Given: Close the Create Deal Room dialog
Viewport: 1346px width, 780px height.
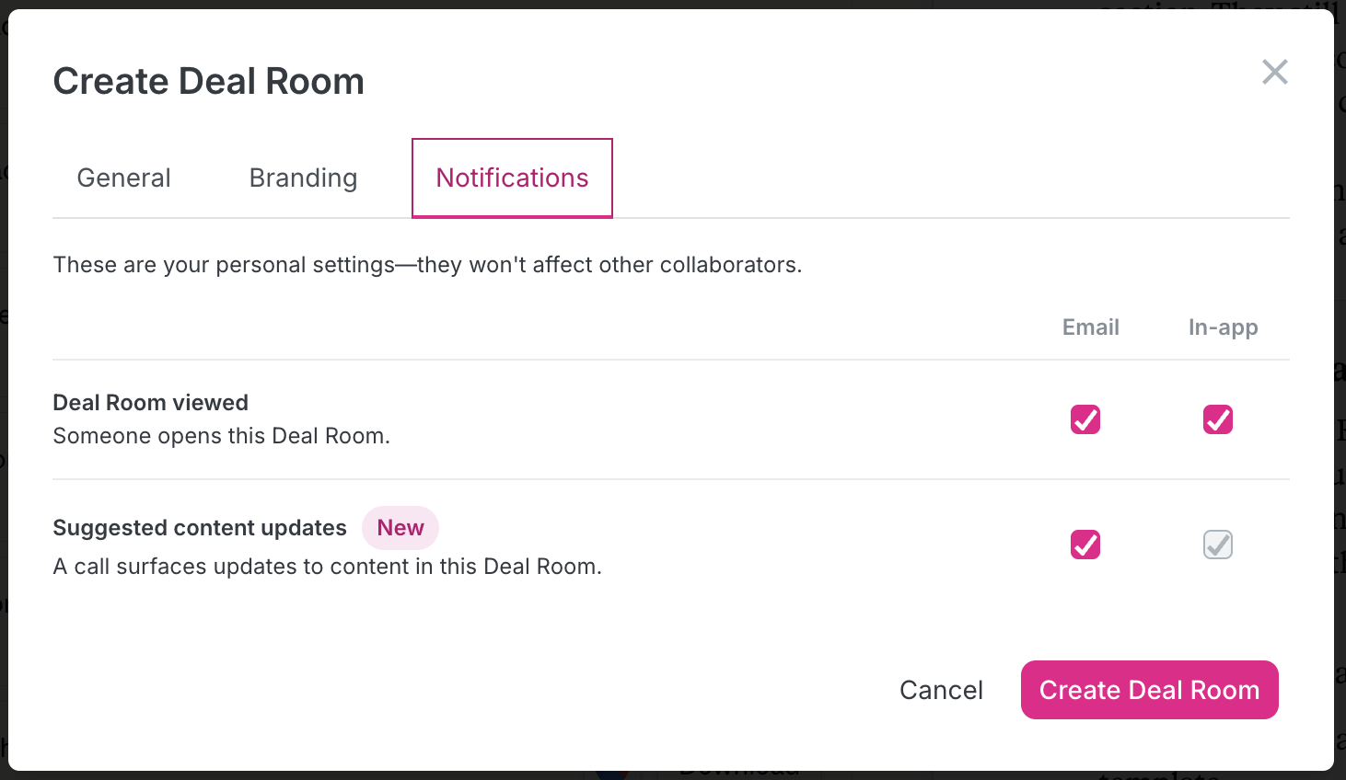Looking at the screenshot, I should 1275,72.
